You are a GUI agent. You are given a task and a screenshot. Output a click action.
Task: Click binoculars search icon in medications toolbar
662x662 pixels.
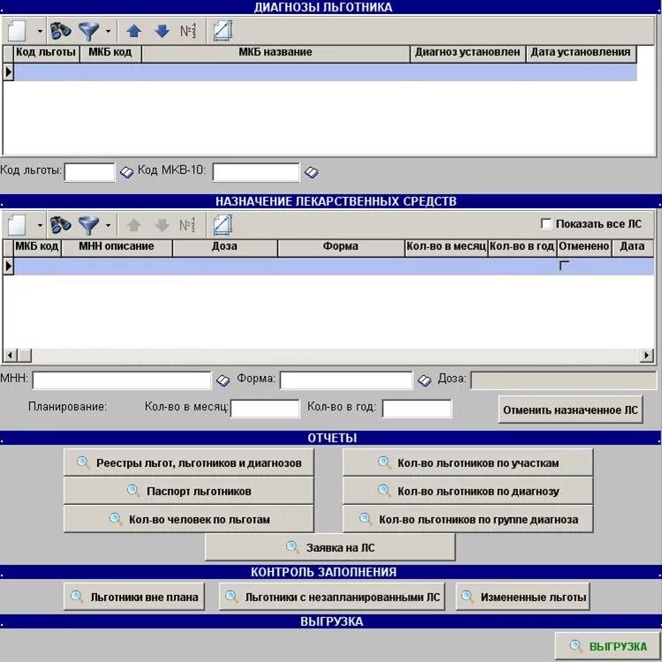pyautogui.click(x=60, y=225)
